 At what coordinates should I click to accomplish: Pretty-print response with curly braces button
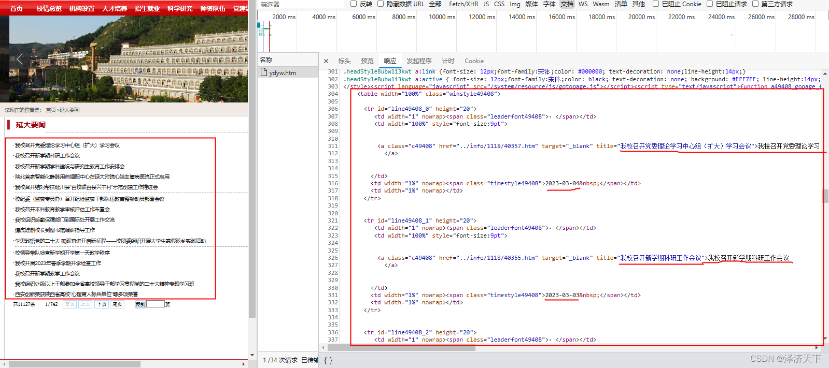click(x=328, y=361)
